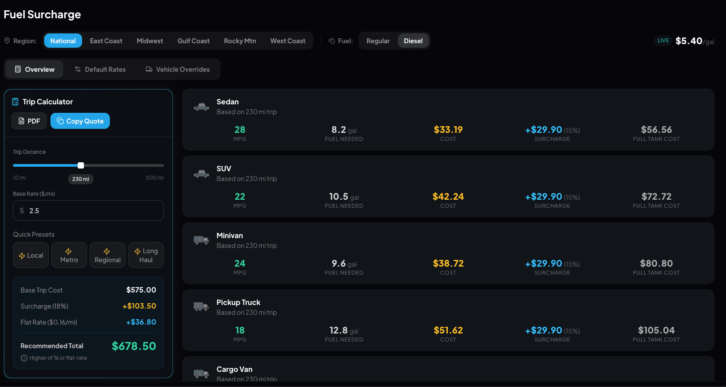726x387 pixels.
Task: Apply the Local quick preset
Action: pyautogui.click(x=31, y=255)
